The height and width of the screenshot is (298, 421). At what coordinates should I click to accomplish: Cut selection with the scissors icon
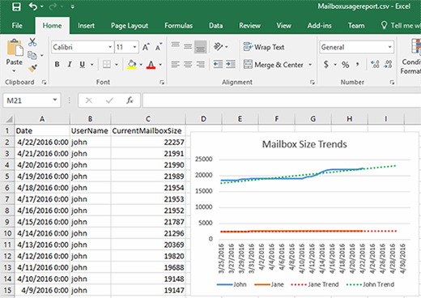[32, 42]
